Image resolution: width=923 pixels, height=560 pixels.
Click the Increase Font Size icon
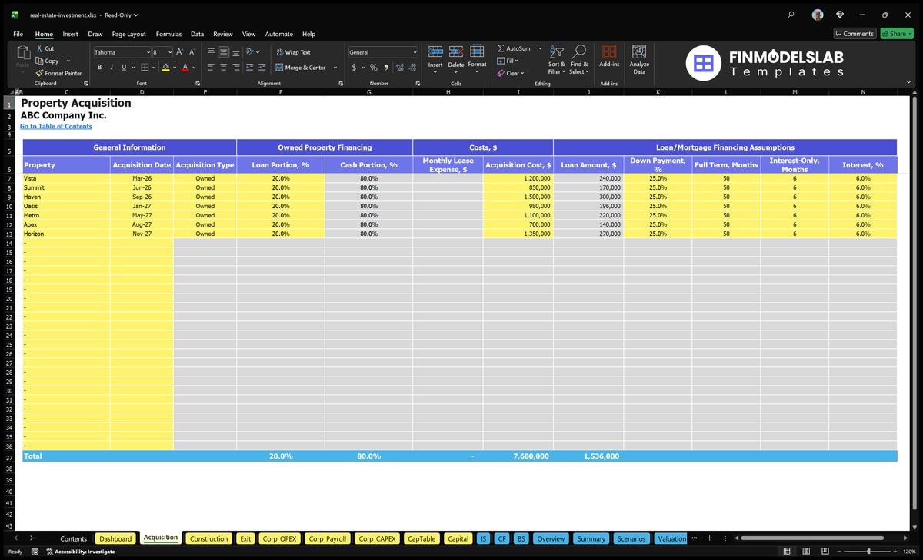(180, 52)
